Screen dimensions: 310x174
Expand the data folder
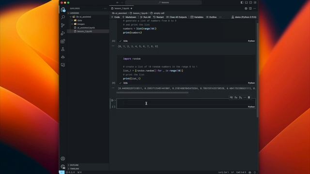(79, 20)
